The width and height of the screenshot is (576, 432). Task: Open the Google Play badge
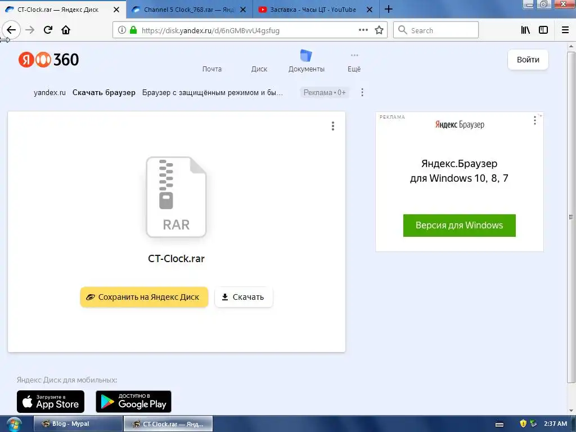pyautogui.click(x=133, y=402)
